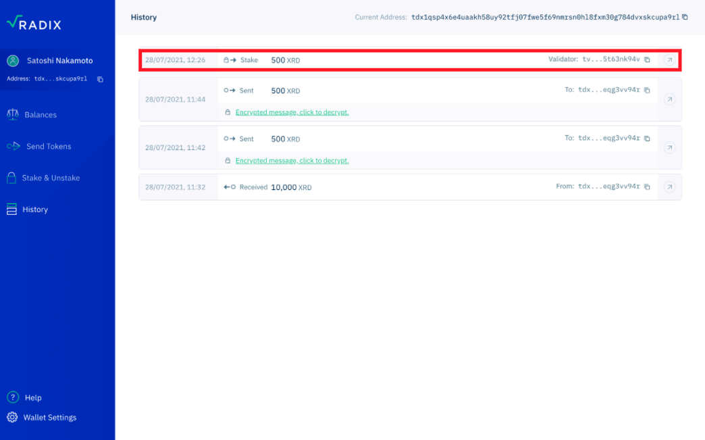The width and height of the screenshot is (705, 440).
Task: Click the Sent arrow icon at 11:42
Action: (x=230, y=139)
